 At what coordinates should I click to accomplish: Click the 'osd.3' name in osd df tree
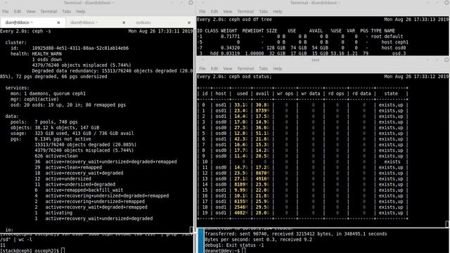click(399, 53)
